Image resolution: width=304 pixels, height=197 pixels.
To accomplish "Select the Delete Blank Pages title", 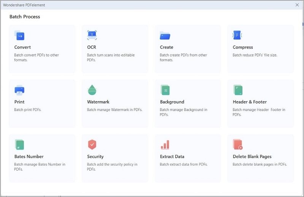I will tap(252, 157).
